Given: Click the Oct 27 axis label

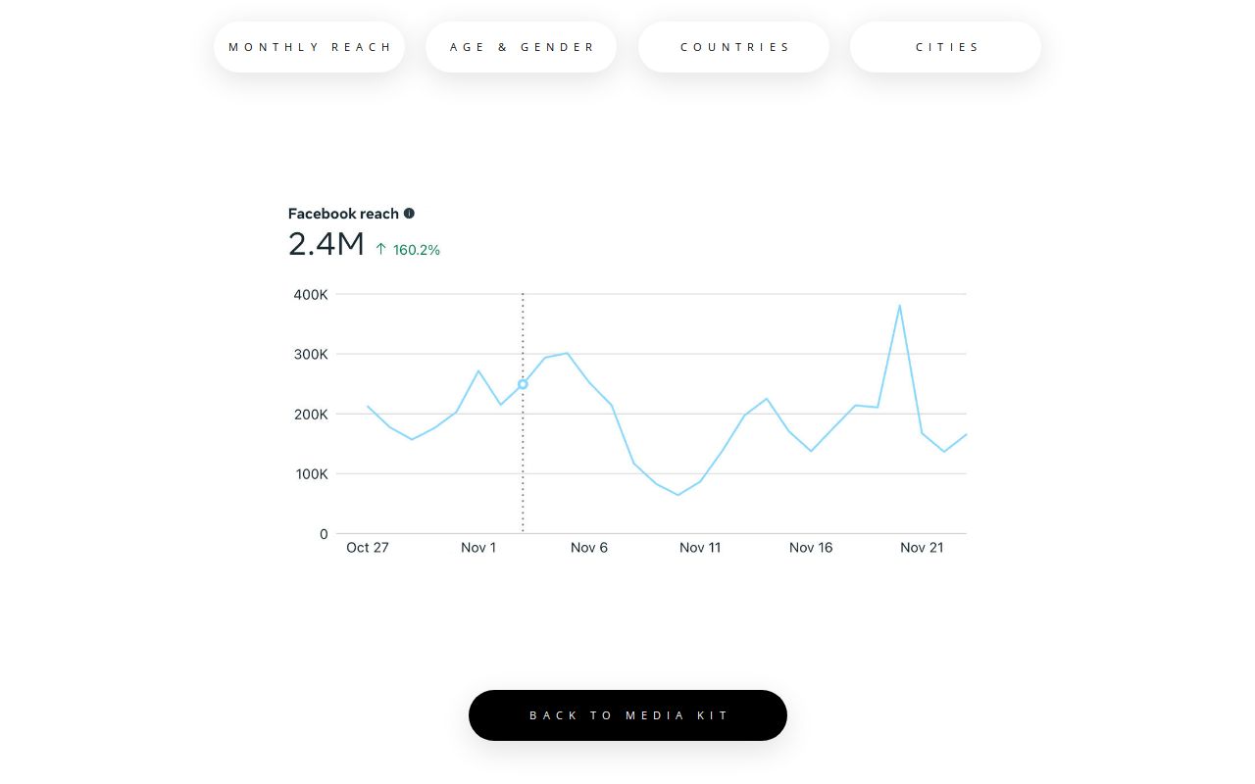Looking at the screenshot, I should (367, 547).
